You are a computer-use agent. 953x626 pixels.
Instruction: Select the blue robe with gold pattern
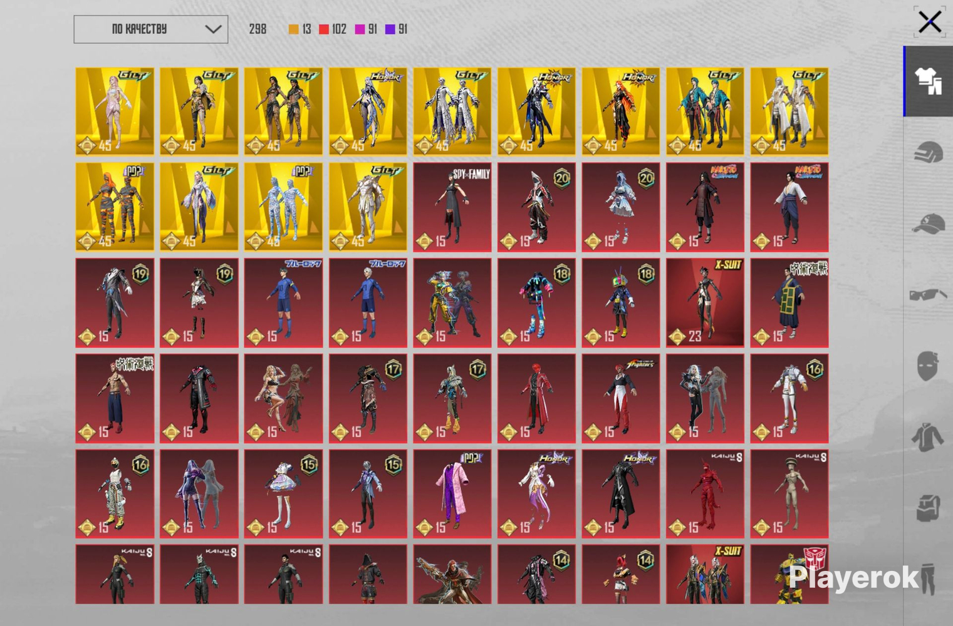pos(789,303)
